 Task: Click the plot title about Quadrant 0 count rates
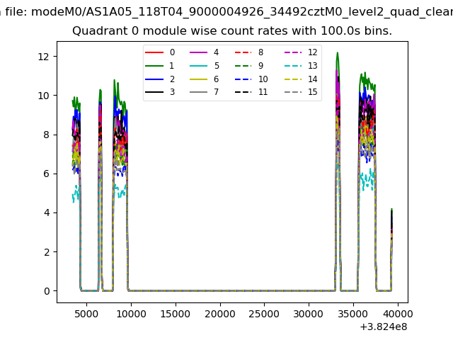[x=232, y=31]
